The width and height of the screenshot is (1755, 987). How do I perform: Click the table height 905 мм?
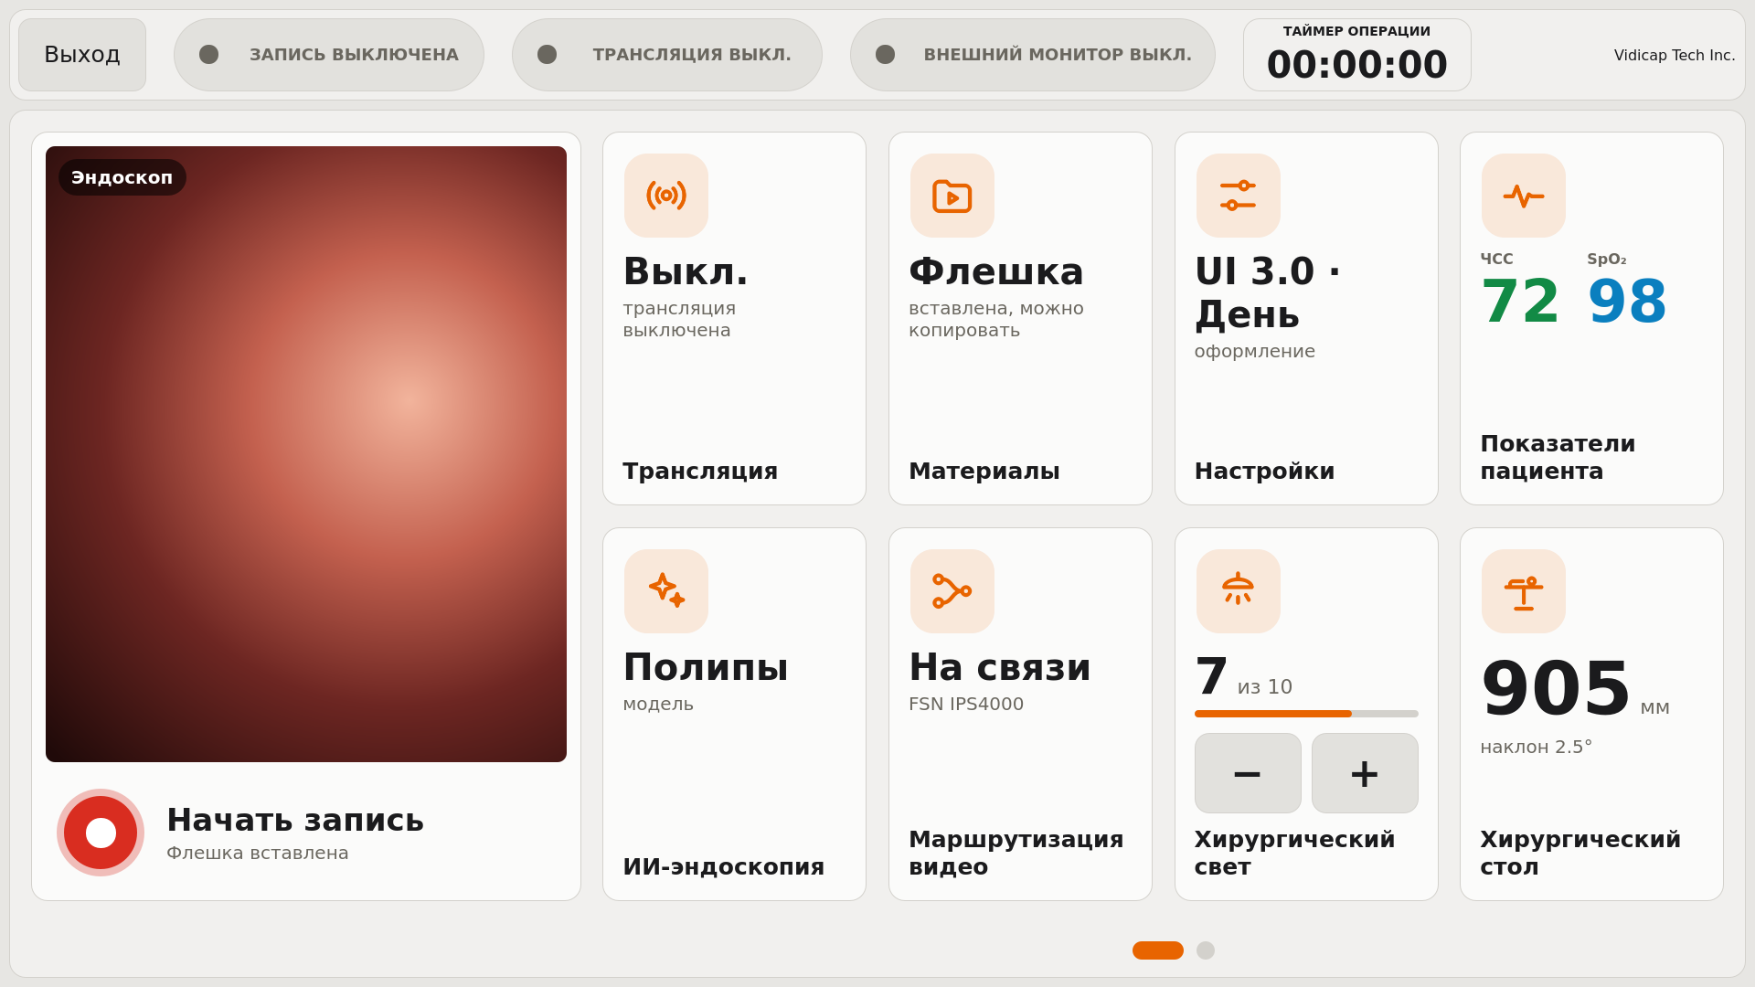[x=1575, y=689]
